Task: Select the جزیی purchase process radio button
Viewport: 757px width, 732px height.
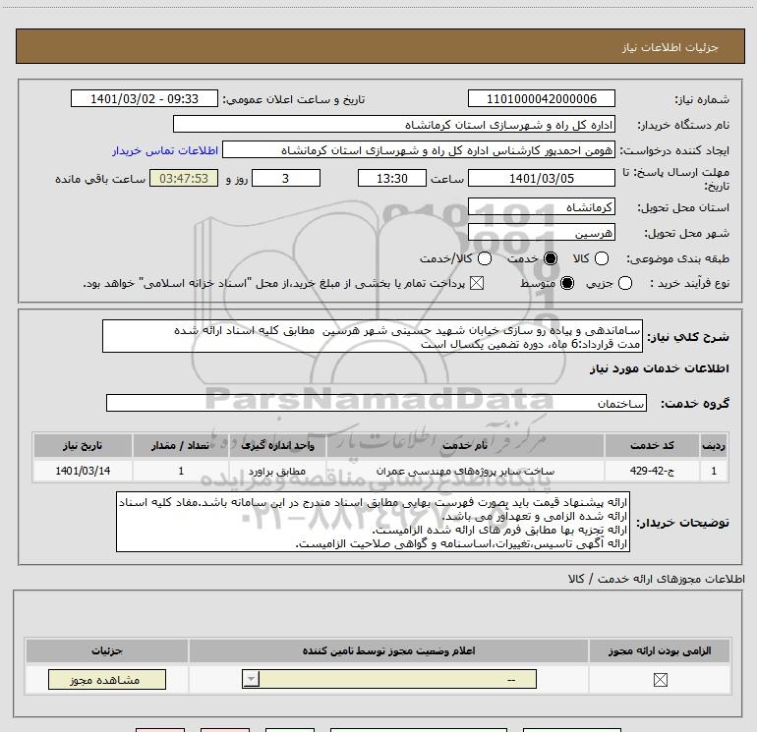Action: (624, 283)
